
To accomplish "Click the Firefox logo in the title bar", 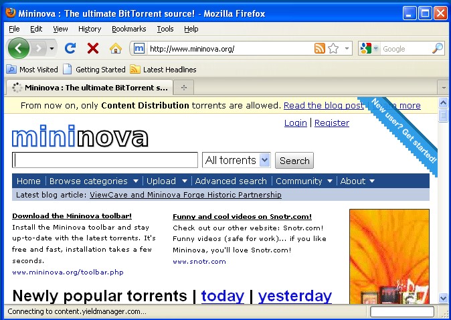I will coord(10,13).
